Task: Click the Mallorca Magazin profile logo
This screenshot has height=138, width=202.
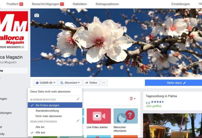Action: tap(14, 31)
